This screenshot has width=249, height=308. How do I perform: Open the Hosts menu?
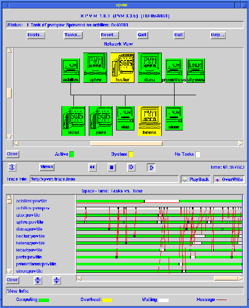(x=36, y=35)
